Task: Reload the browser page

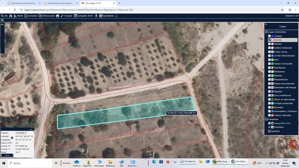Action: point(14,10)
